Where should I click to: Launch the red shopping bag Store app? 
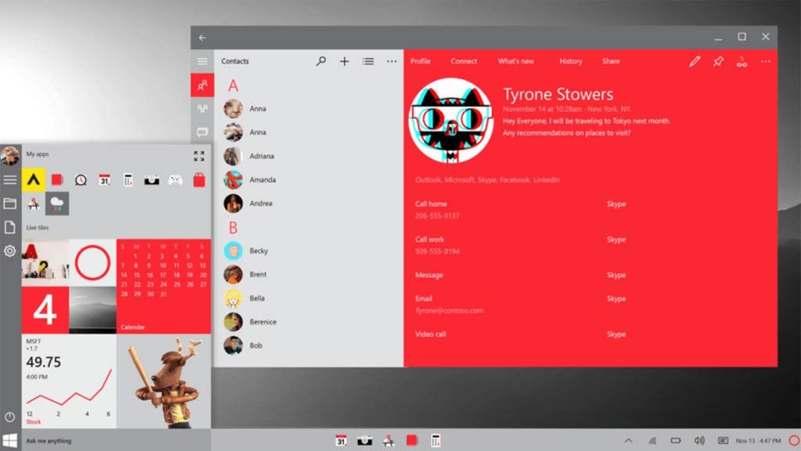coord(199,180)
